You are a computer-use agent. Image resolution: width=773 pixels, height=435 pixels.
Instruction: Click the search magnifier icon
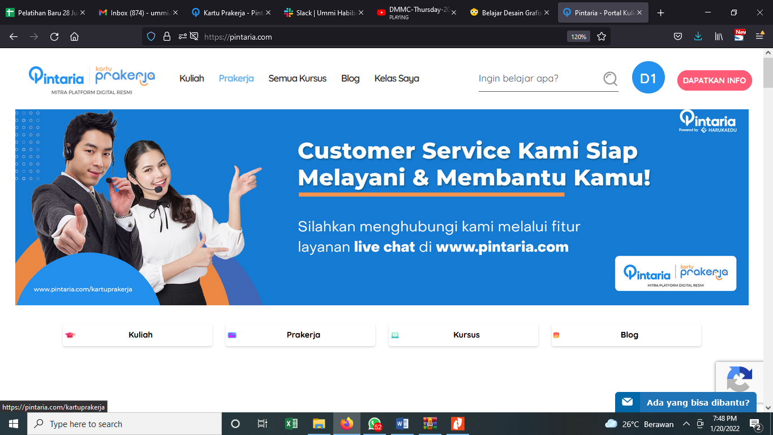click(x=610, y=78)
